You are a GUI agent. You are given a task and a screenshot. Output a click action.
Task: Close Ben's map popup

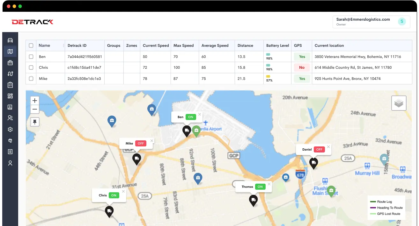pos(200,114)
